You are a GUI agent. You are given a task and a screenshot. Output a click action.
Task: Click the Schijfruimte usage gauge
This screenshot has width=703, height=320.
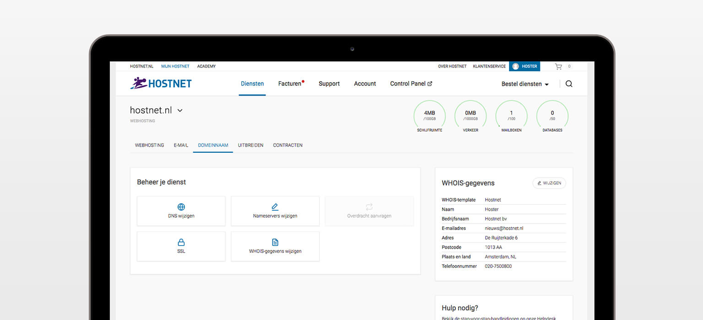click(x=429, y=116)
